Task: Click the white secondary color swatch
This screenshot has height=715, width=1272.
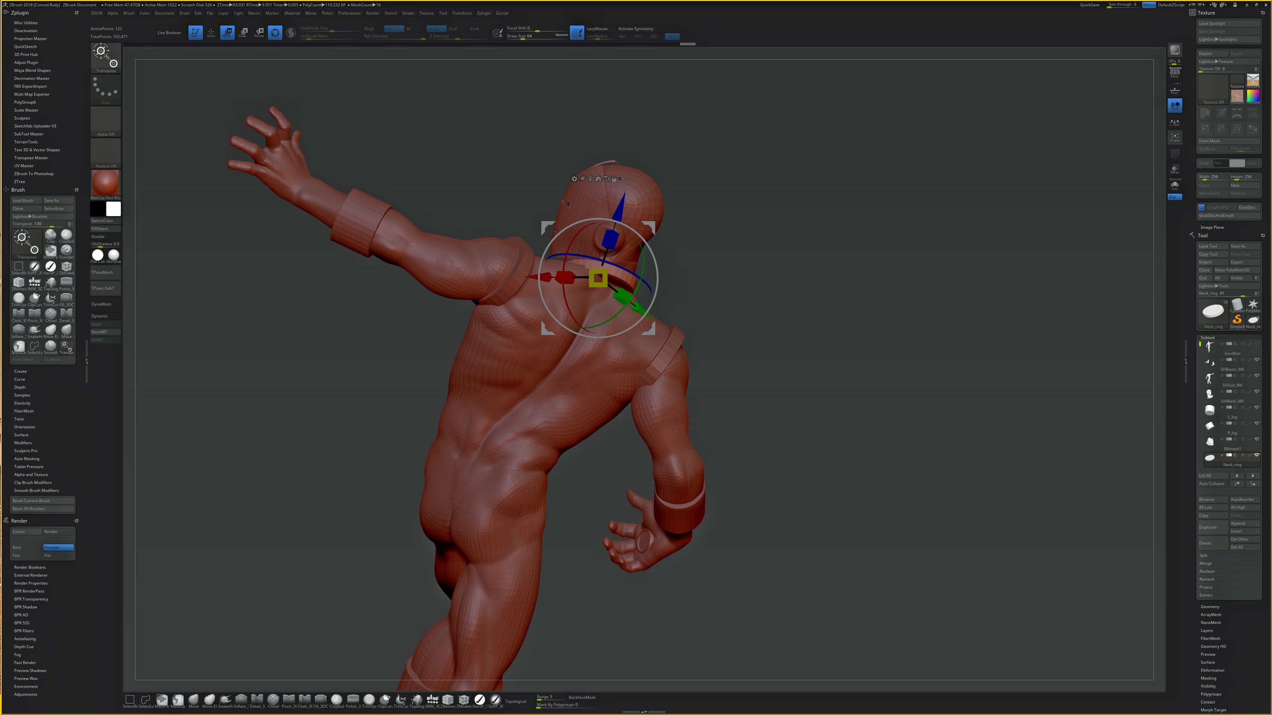Action: tap(113, 209)
